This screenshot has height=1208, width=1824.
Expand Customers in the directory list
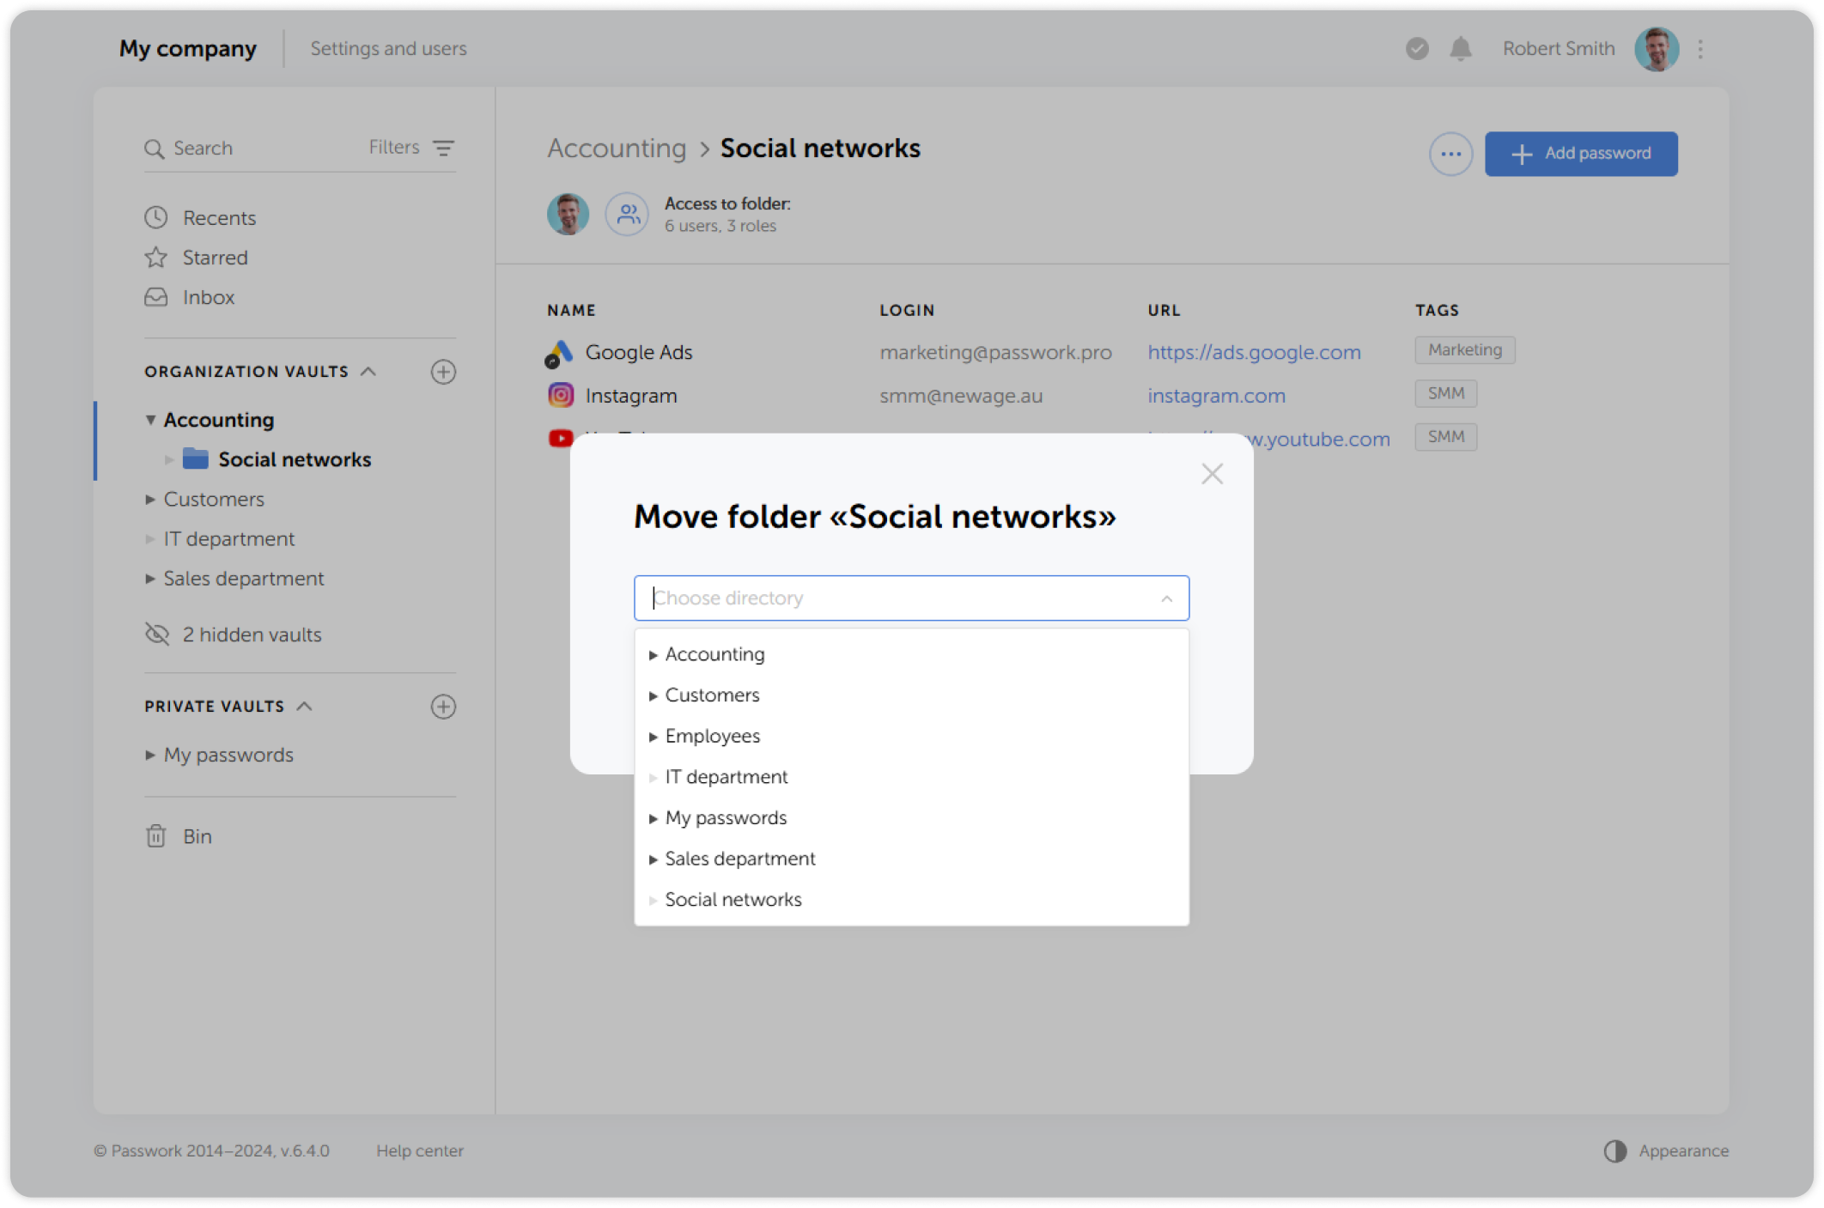[x=654, y=695]
